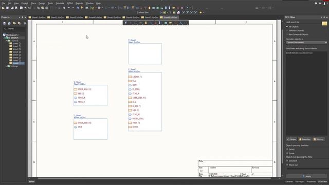Click the Save icon in Projects panel
This screenshot has width=329, height=185.
(4, 23)
